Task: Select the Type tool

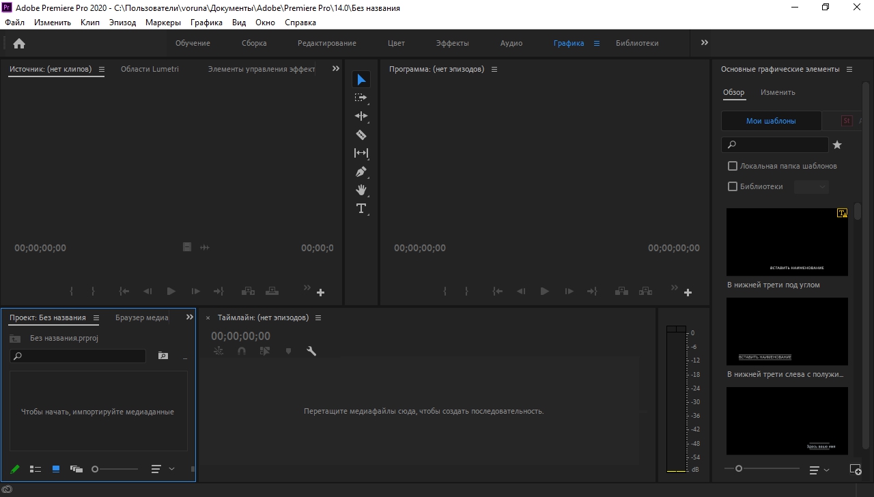Action: (361, 208)
